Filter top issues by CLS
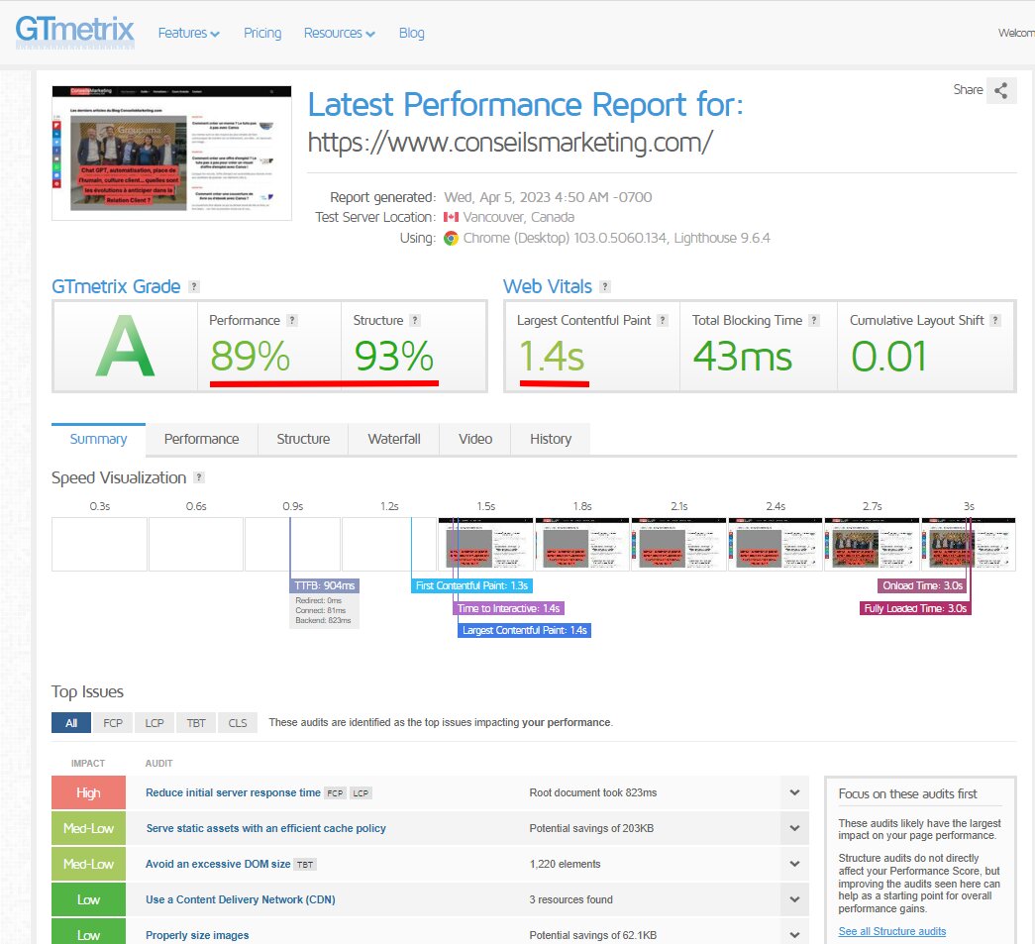This screenshot has height=944, width=1035. coord(238,723)
